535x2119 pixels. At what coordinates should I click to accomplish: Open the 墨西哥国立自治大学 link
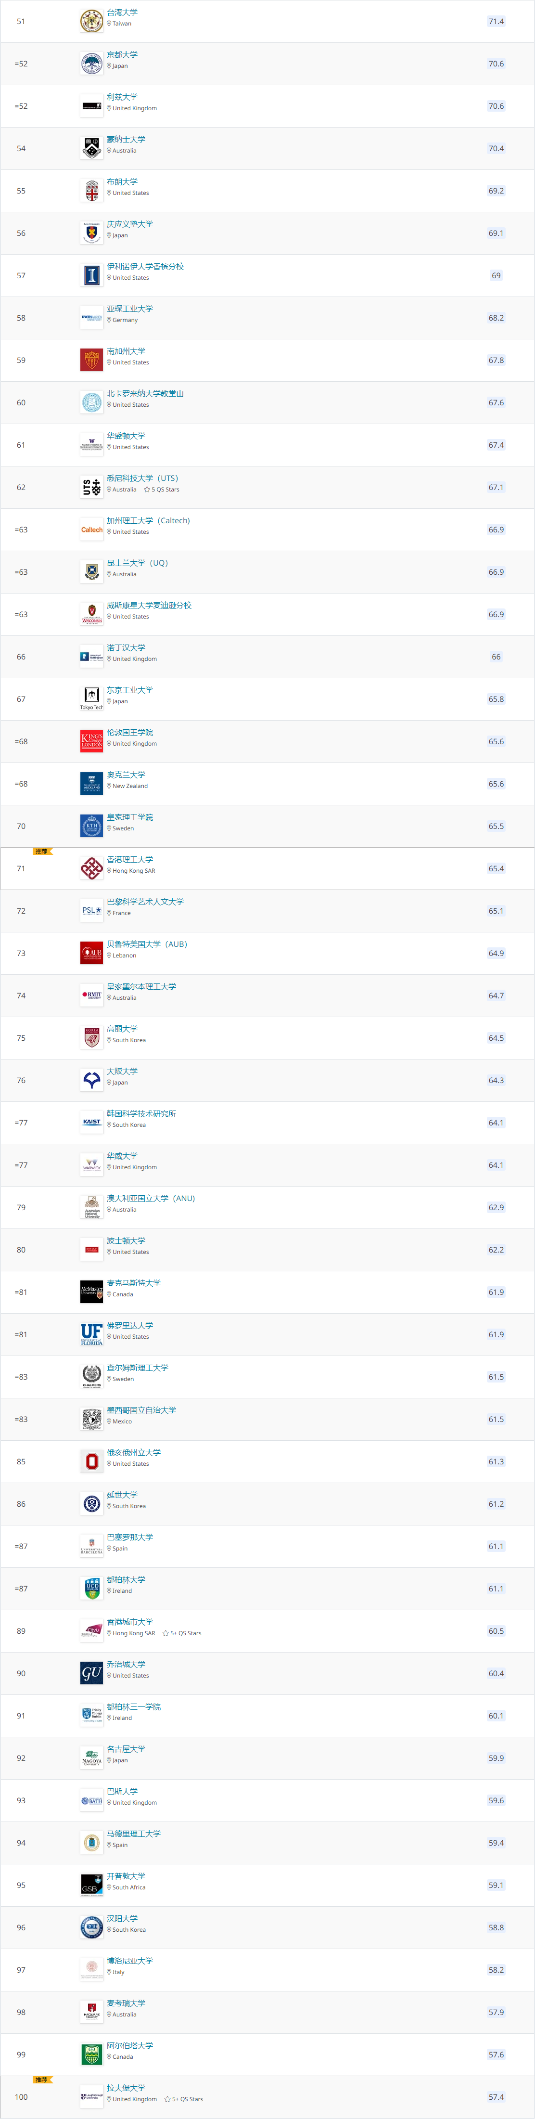(x=141, y=1410)
